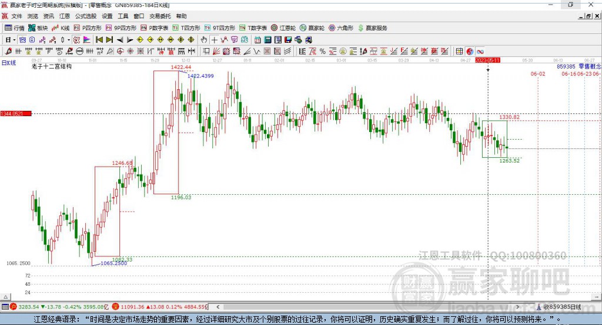Open the 帮助 menu
Viewport: 602px width, 325px height.
[x=181, y=16]
